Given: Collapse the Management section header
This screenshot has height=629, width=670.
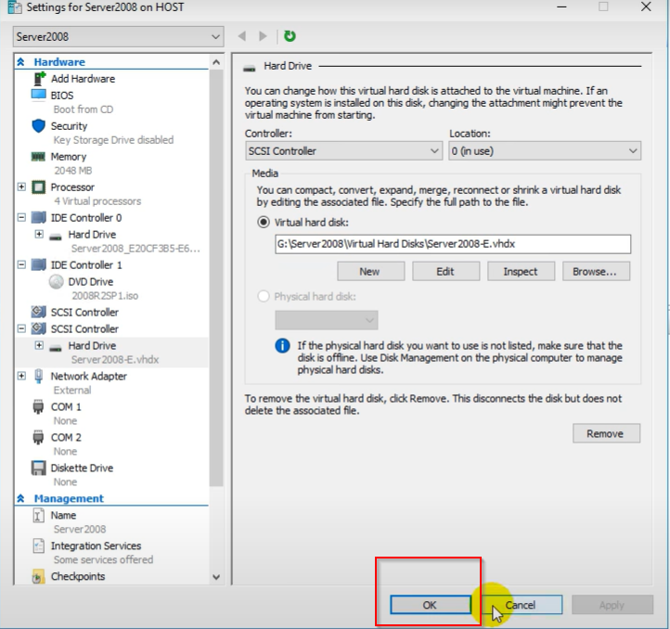Looking at the screenshot, I should click(x=20, y=498).
